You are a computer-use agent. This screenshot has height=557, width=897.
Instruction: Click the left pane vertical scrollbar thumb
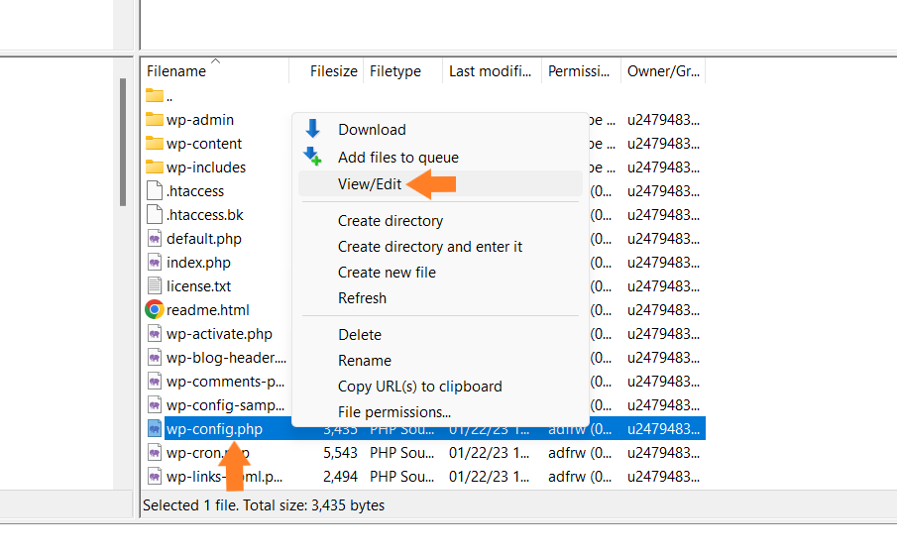123,142
